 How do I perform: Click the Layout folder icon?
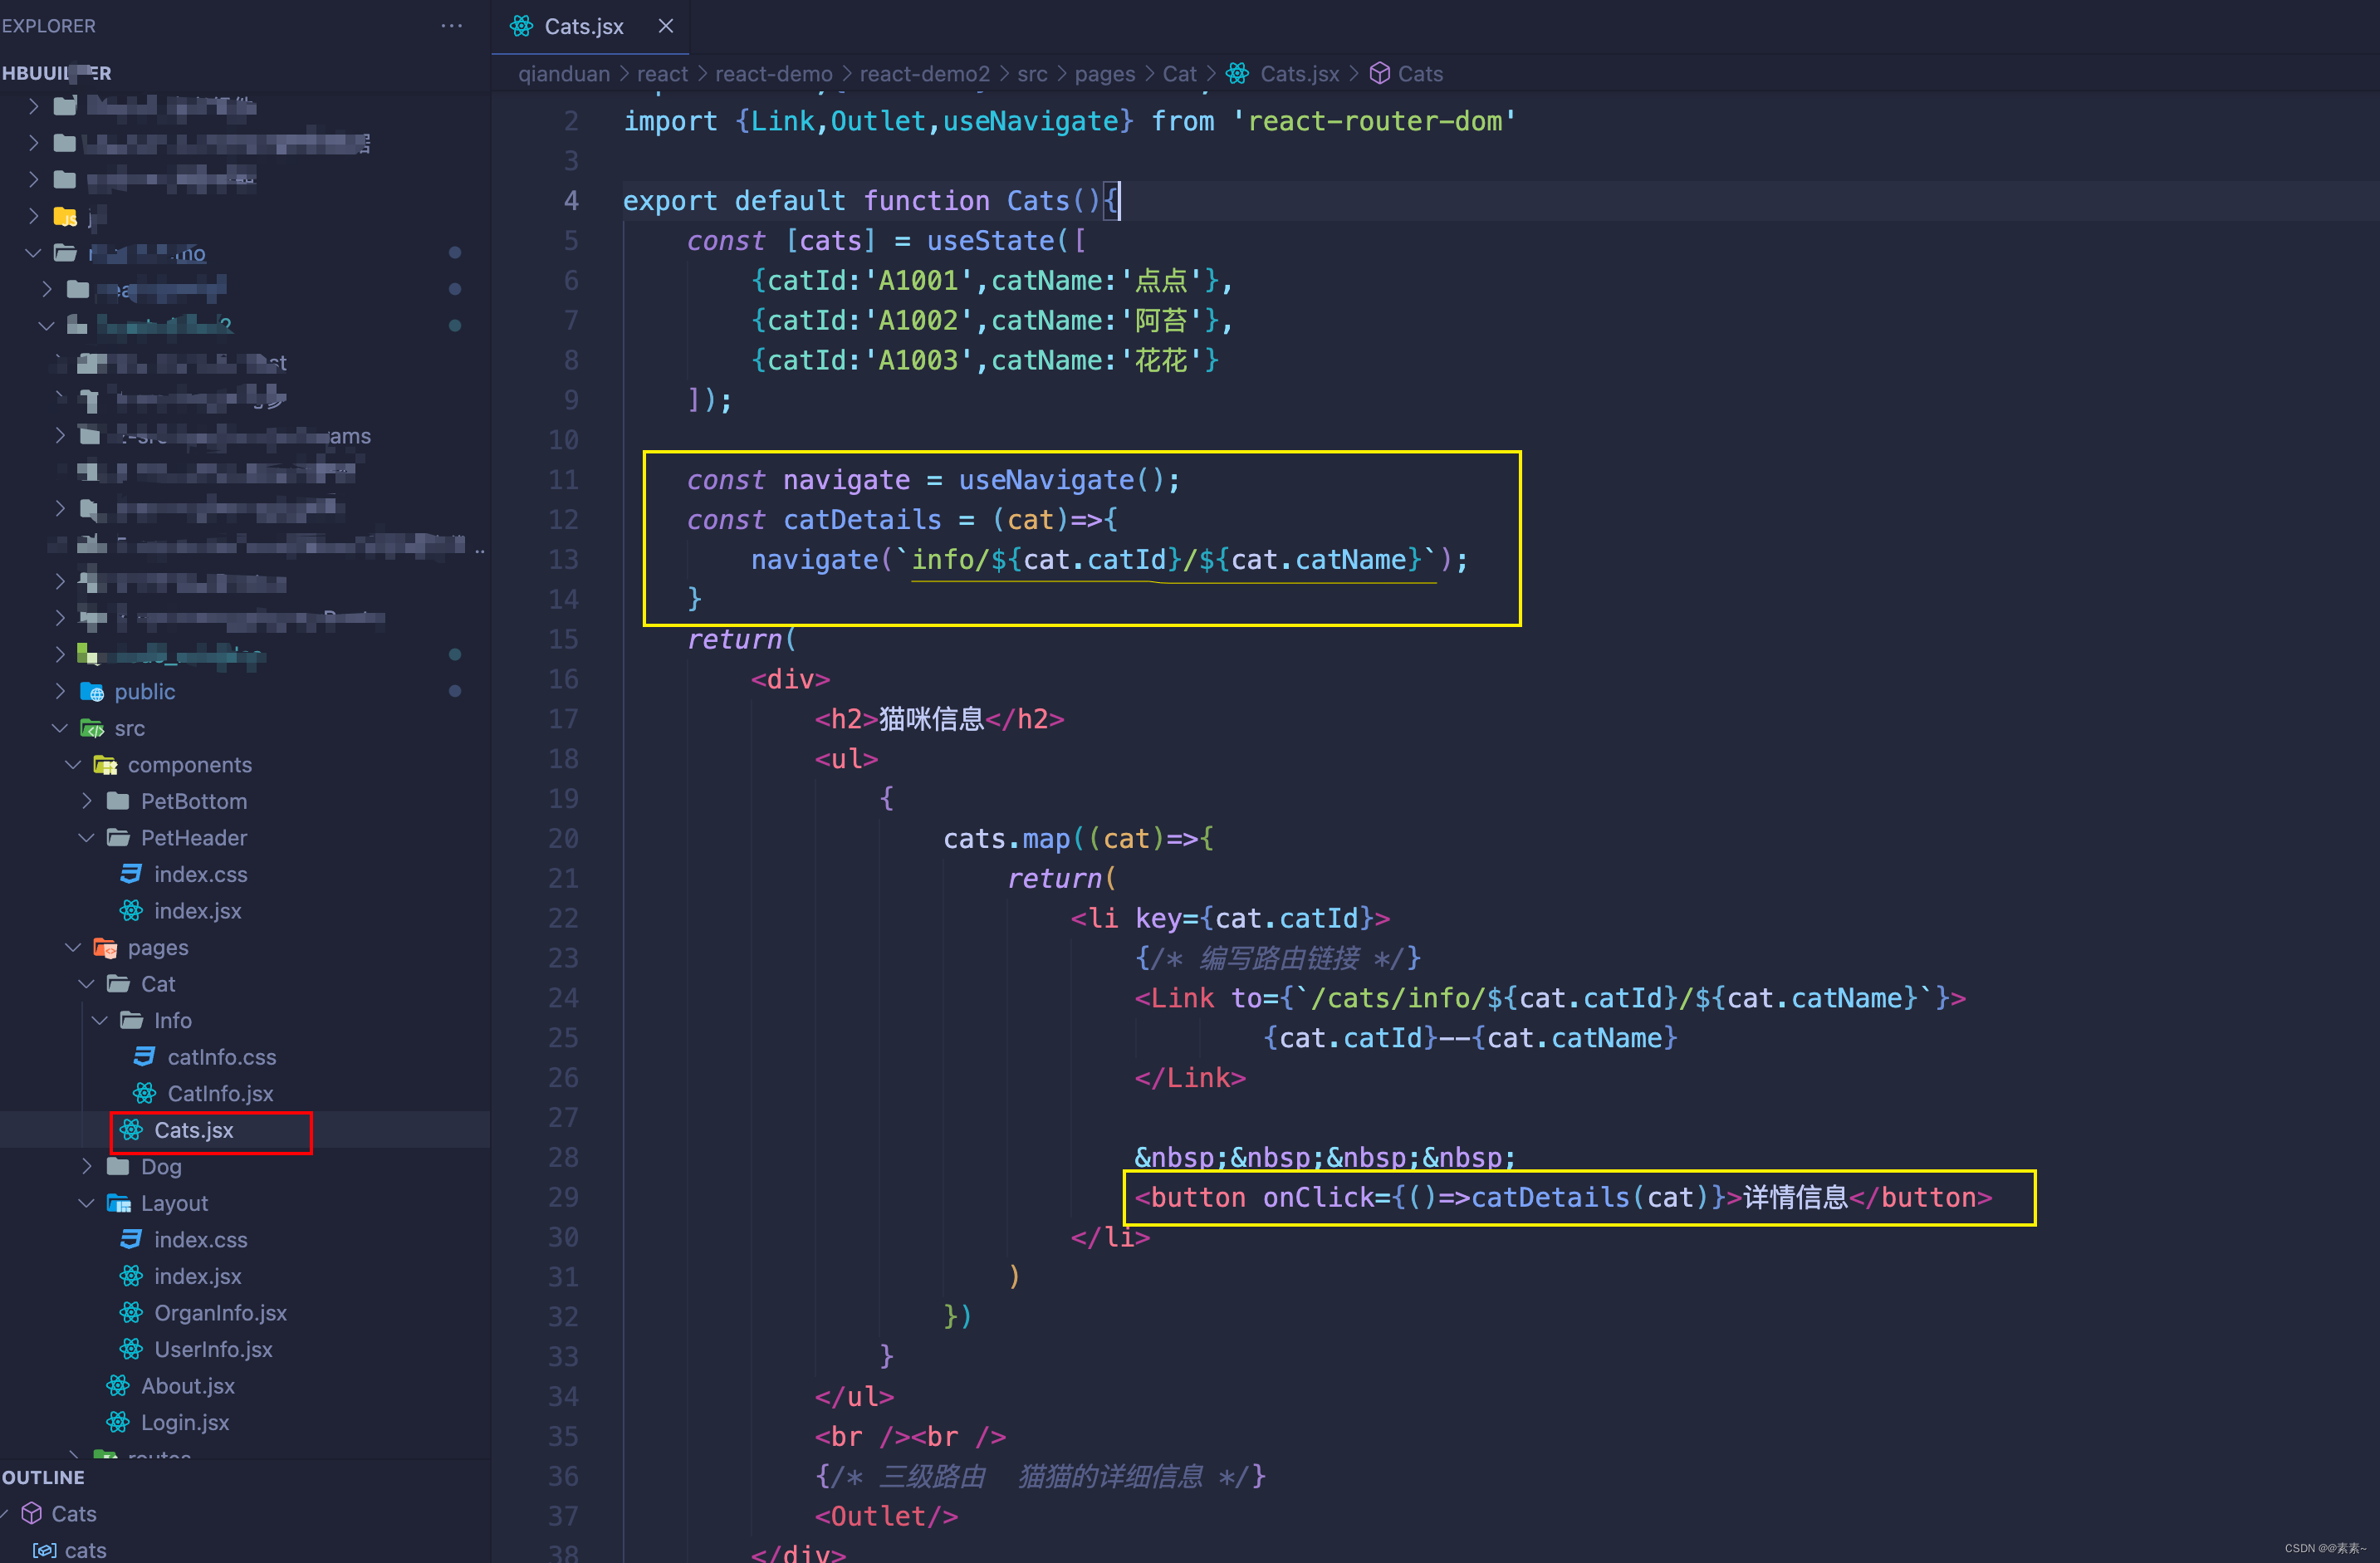pos(118,1203)
